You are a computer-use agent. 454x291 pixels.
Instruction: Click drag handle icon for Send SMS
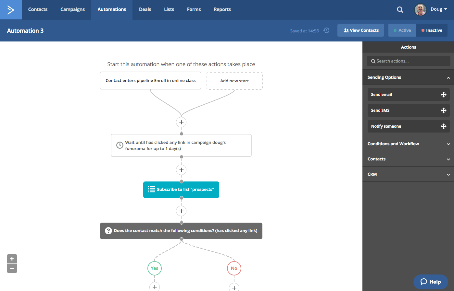pos(443,111)
